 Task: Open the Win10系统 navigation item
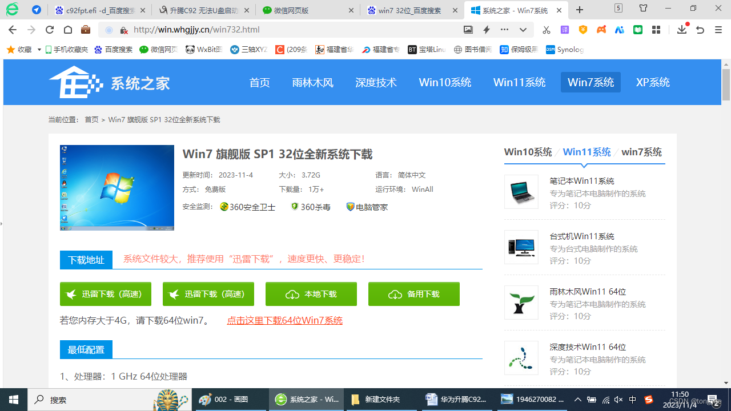pyautogui.click(x=445, y=82)
